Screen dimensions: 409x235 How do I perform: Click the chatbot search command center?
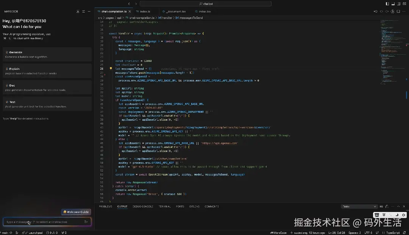tap(206, 4)
